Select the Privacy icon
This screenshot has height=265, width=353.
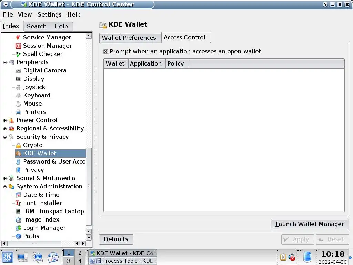[x=18, y=170]
